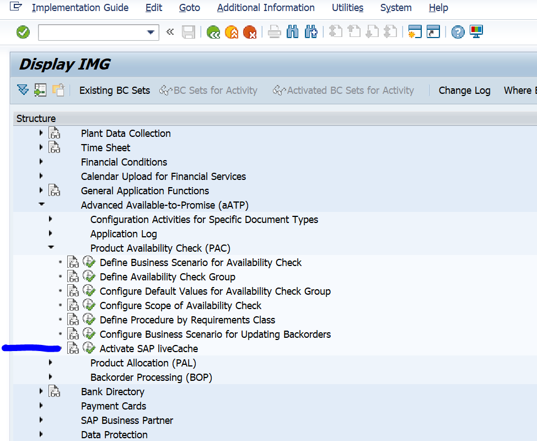The image size is (537, 441).
Task: Click the Next Page navigation icon
Action: tap(372, 32)
